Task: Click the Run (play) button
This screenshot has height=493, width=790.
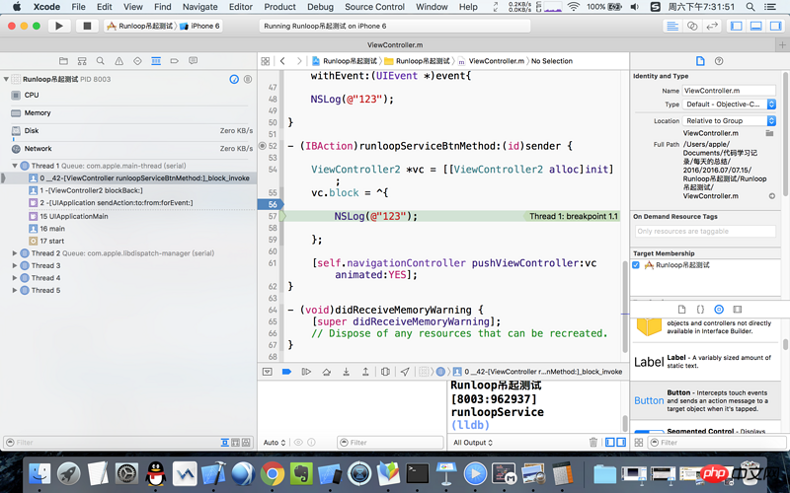Action: [x=59, y=26]
